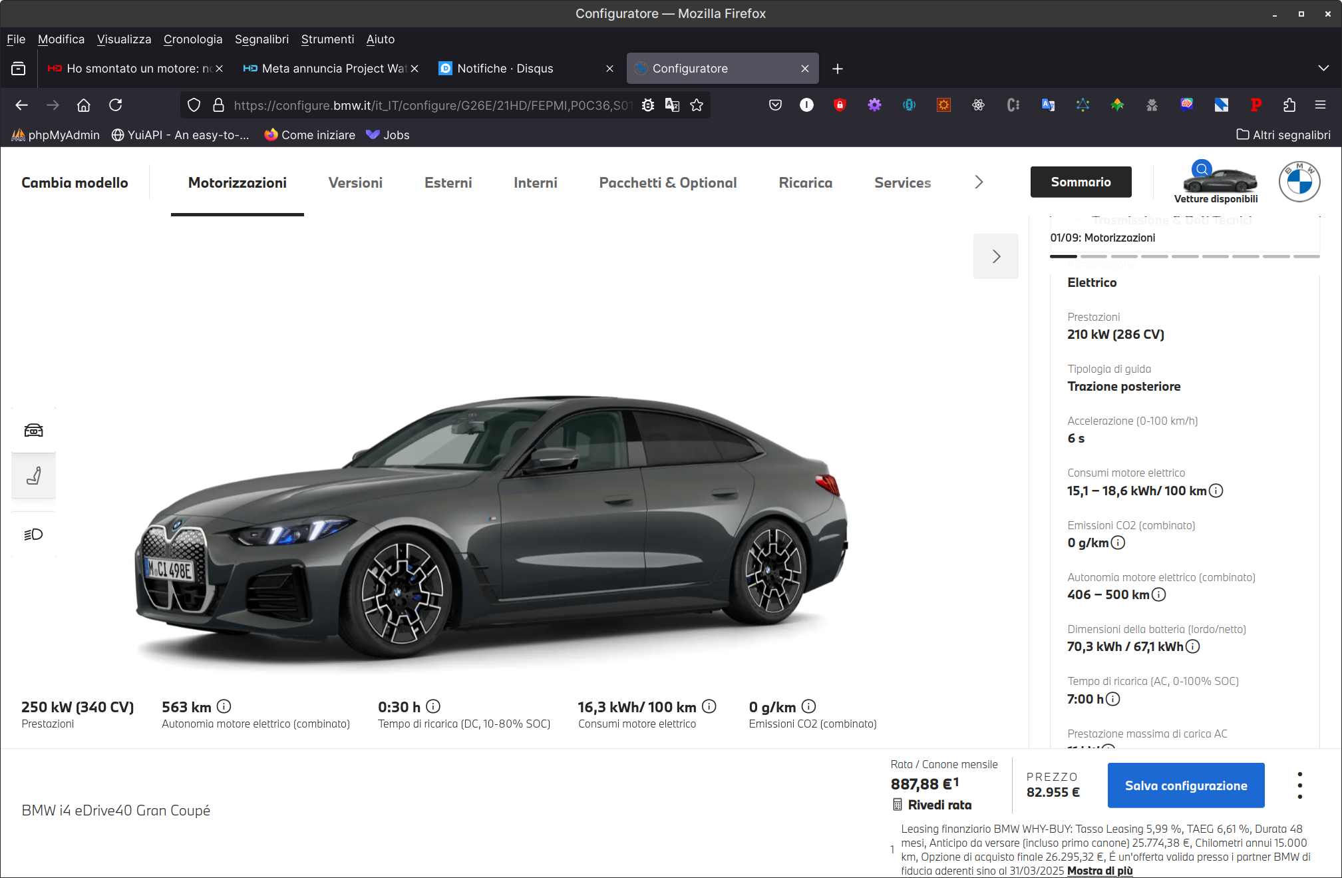Reload the page in Firefox

[x=116, y=105]
